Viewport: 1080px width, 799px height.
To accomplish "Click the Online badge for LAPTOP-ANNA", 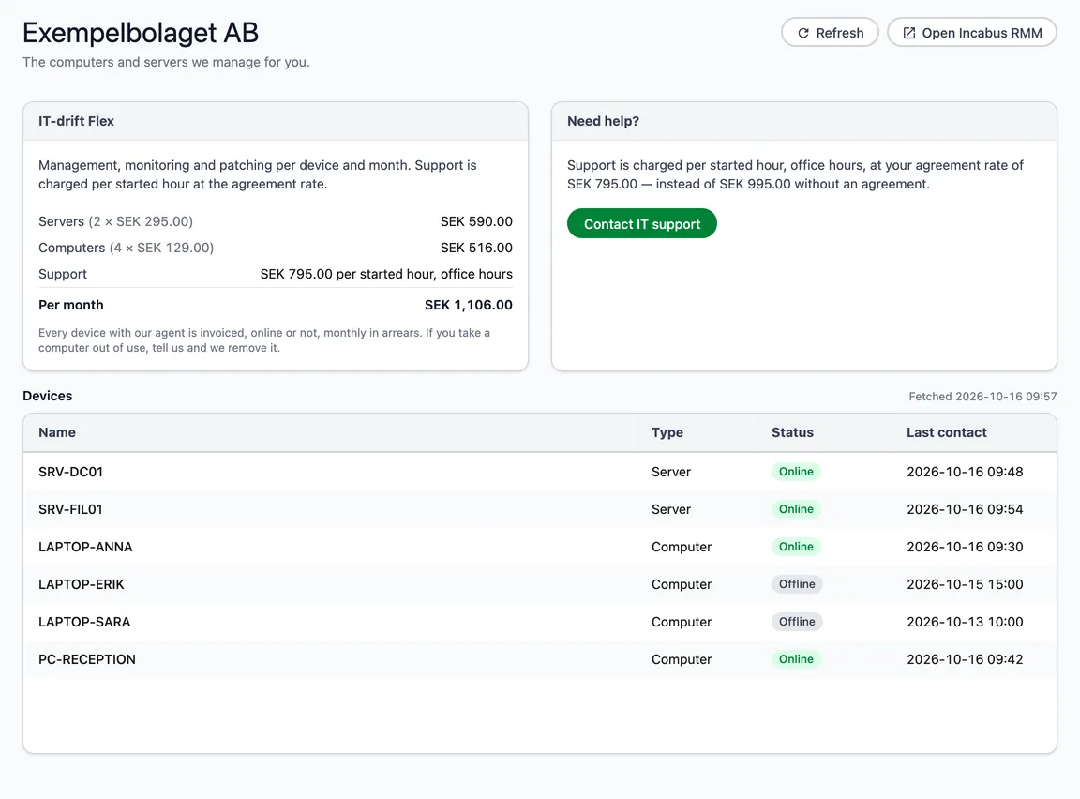I will pyautogui.click(x=796, y=547).
